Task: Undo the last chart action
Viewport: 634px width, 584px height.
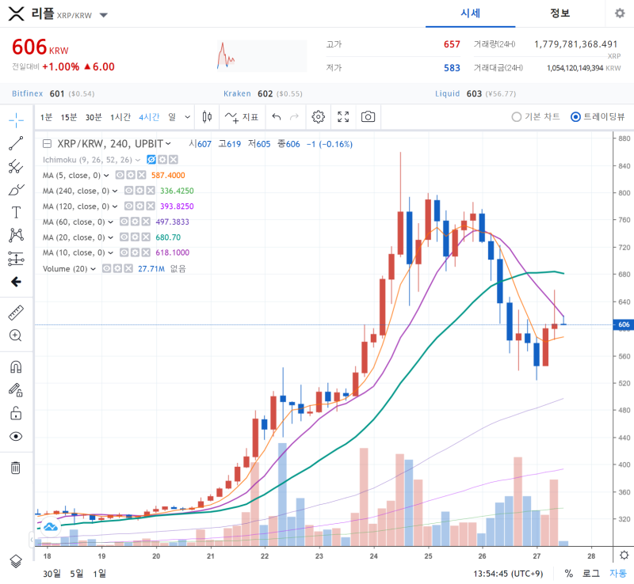Action: coord(276,116)
